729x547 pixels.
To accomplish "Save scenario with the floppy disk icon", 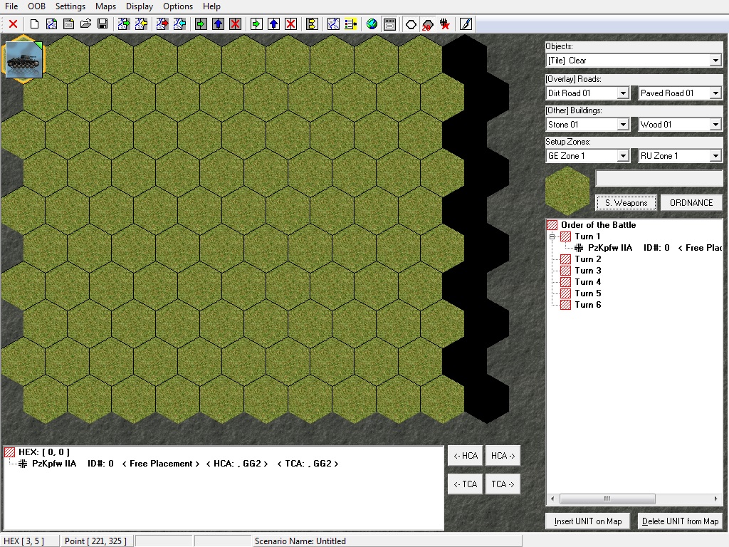I will point(103,24).
